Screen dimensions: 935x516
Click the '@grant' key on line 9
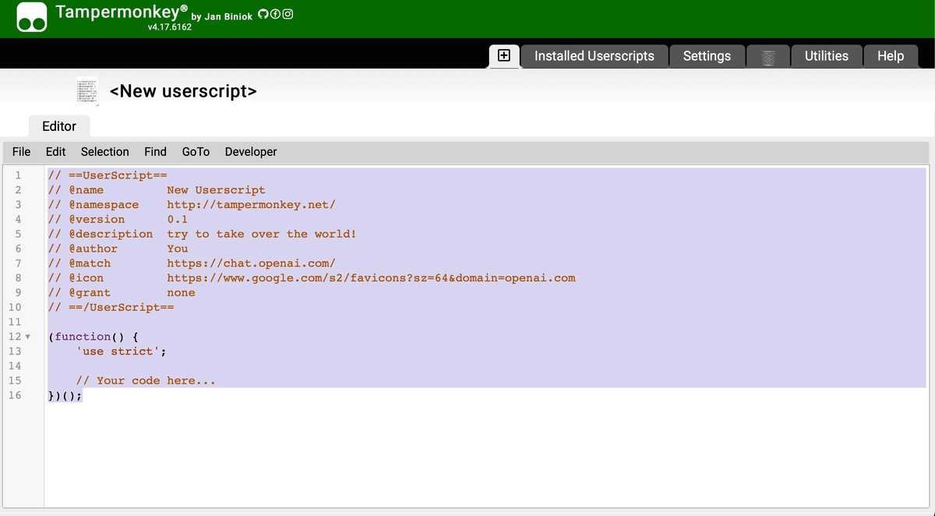[90, 293]
